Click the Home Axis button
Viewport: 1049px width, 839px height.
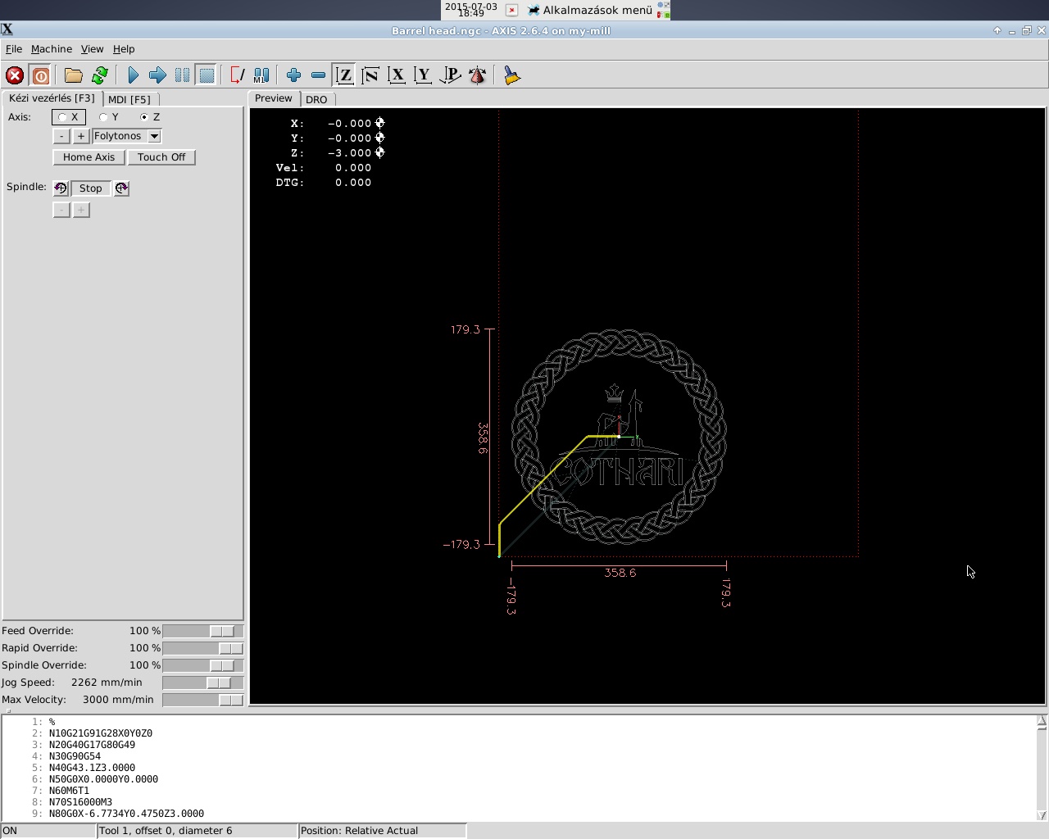pyautogui.click(x=89, y=157)
